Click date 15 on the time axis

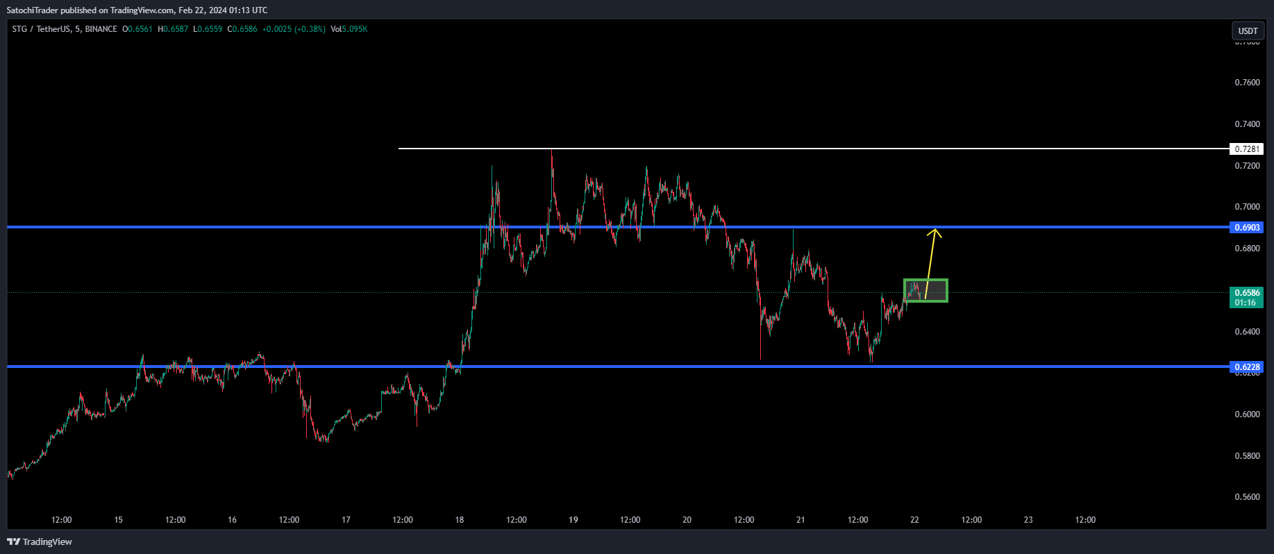tap(119, 520)
